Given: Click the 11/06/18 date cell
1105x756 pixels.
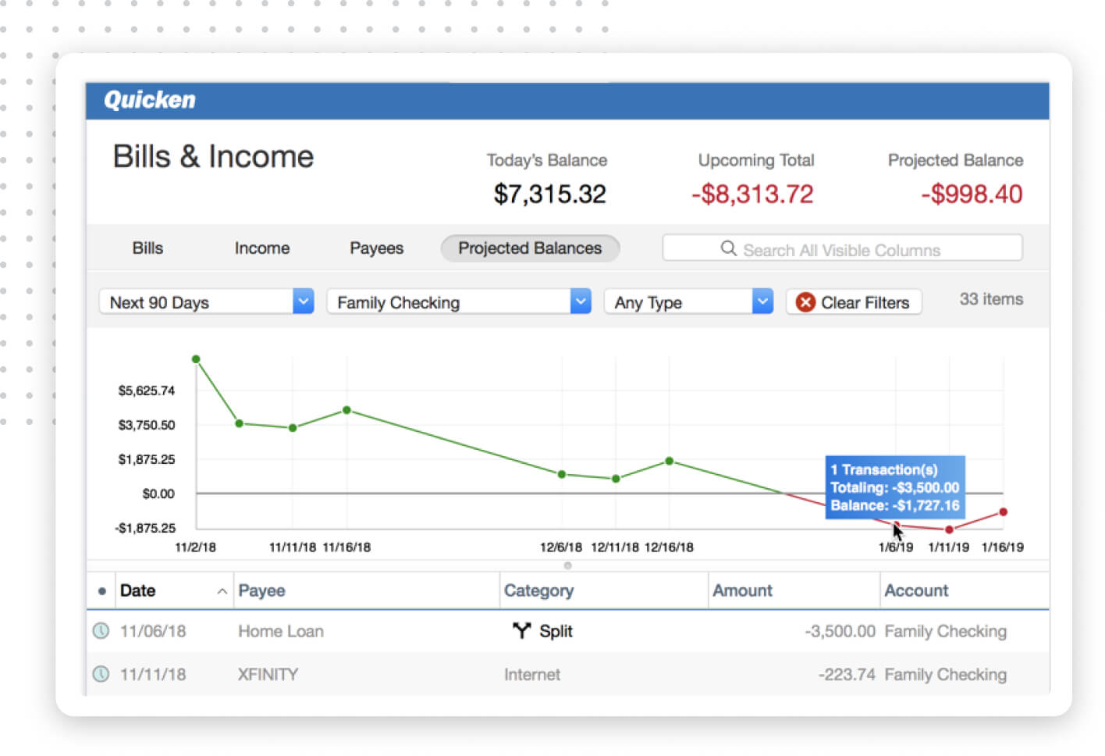Looking at the screenshot, I should click(x=153, y=631).
